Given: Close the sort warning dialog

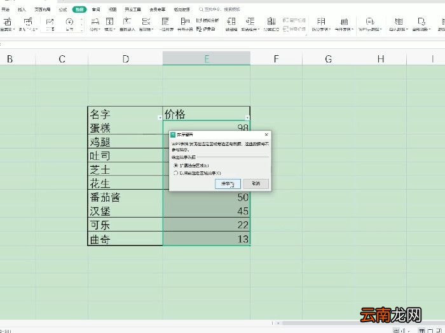Looking at the screenshot, I should coord(266,134).
